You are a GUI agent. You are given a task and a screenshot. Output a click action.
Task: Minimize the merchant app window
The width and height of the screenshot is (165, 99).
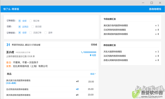coord(143,3)
